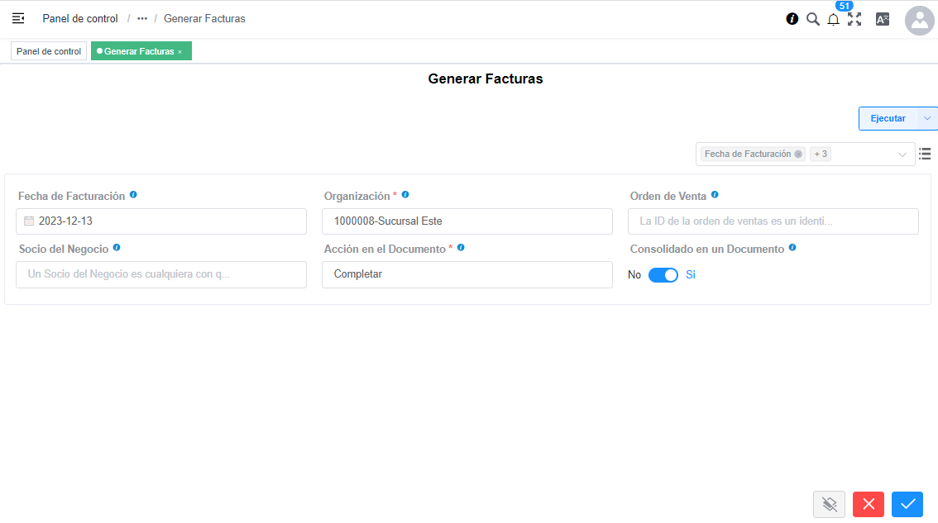Viewport: 938px width, 523px height.
Task: Click the red X cancel button
Action: 868,504
